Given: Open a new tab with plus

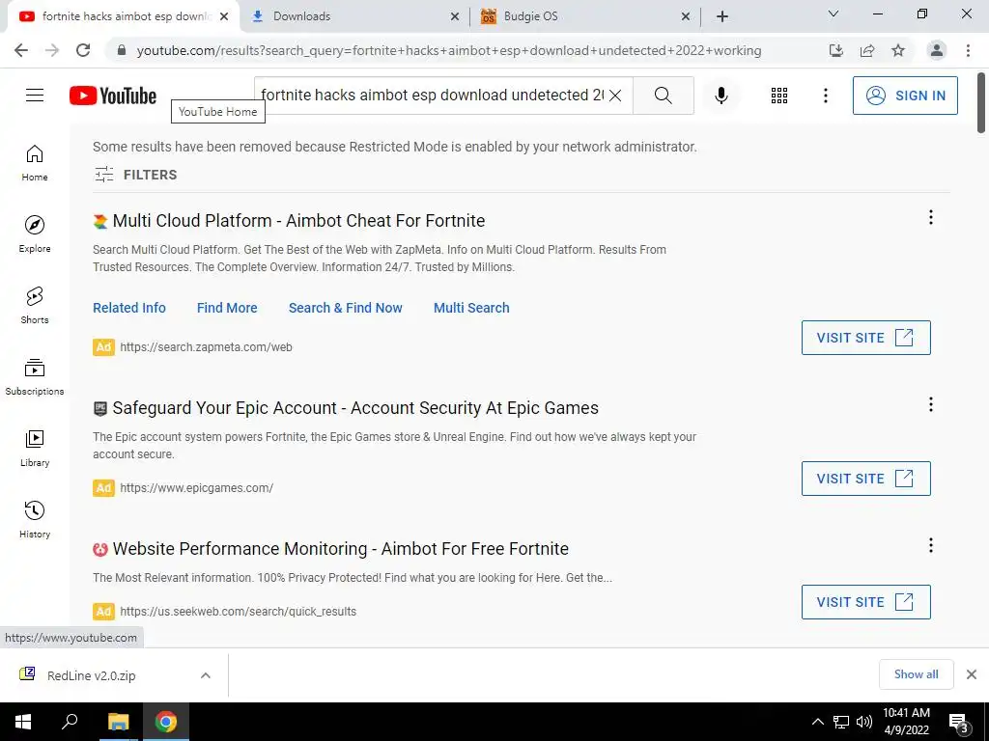Looking at the screenshot, I should tap(722, 16).
